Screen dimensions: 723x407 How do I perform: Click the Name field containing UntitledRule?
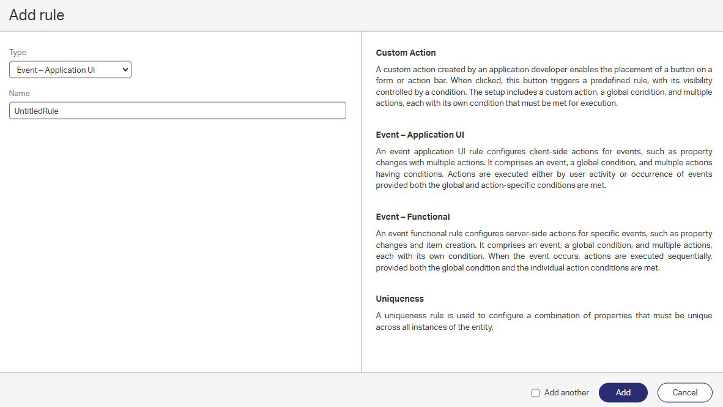coord(177,111)
